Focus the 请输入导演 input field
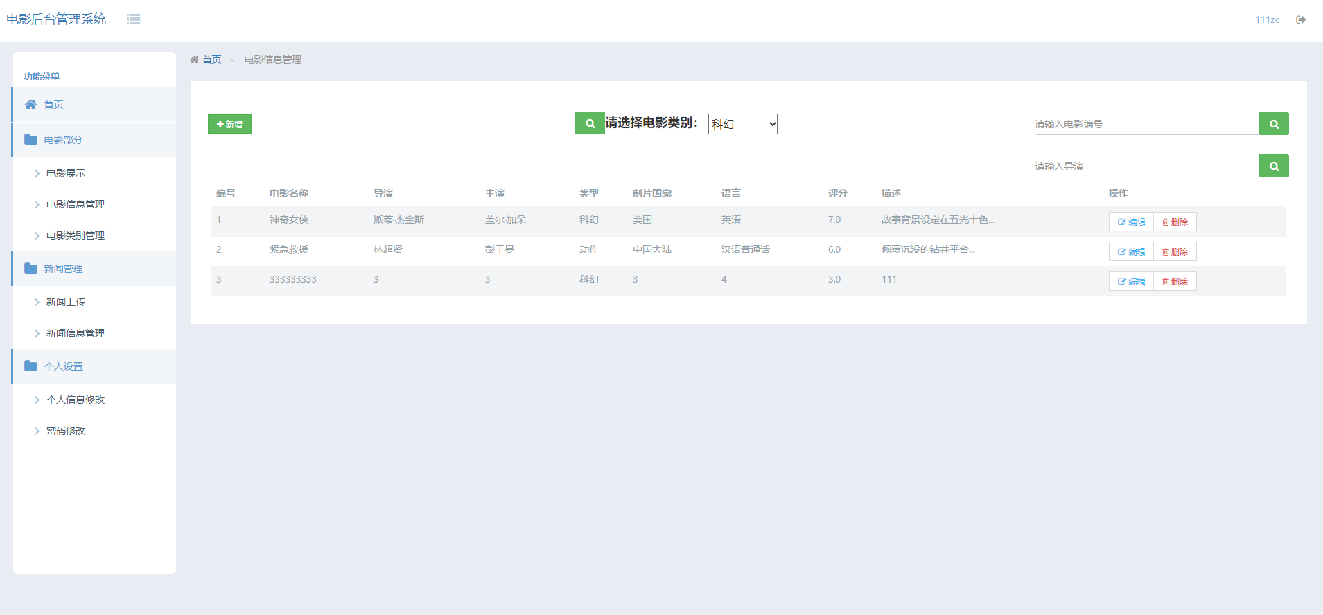1323x615 pixels. pos(1147,166)
